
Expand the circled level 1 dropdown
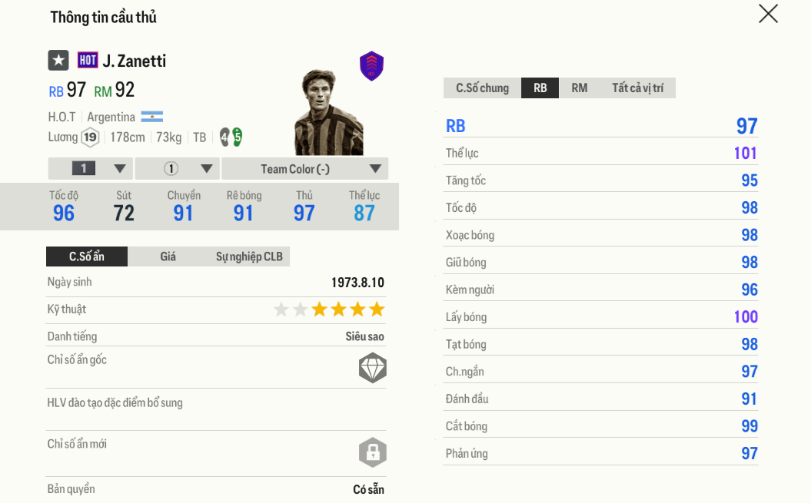coord(178,169)
